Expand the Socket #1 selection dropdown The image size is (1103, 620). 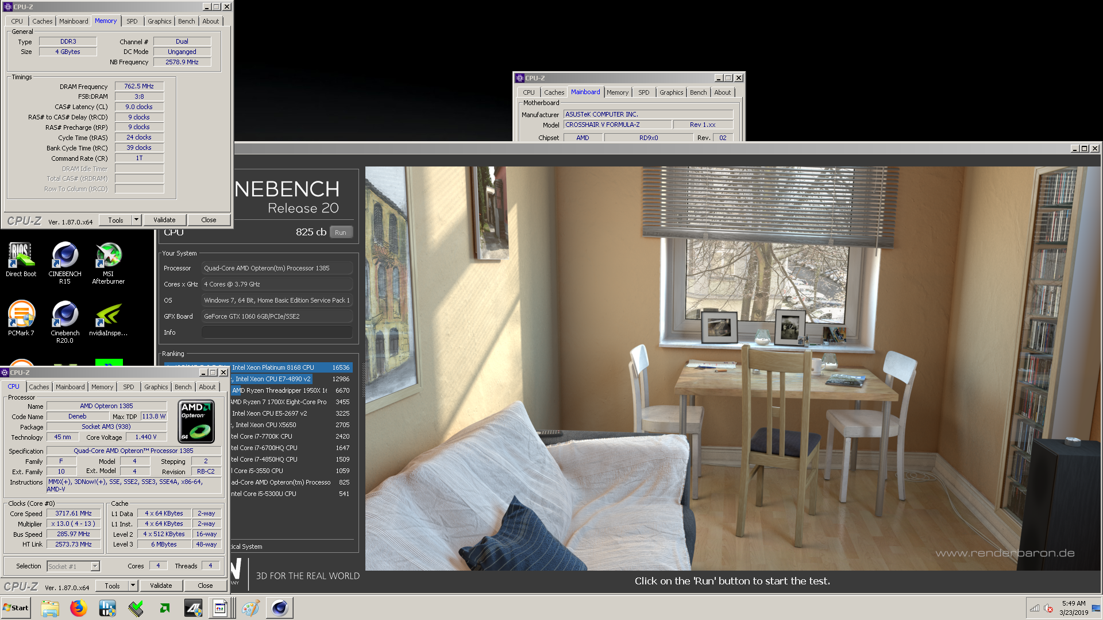pos(95,567)
